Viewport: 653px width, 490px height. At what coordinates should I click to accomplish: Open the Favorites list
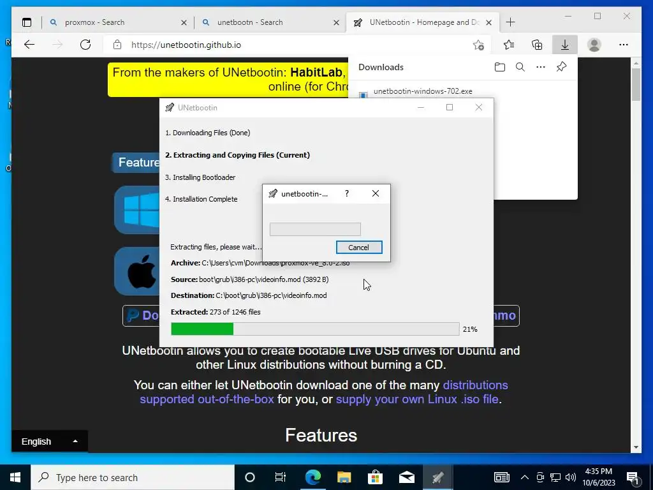click(508, 45)
